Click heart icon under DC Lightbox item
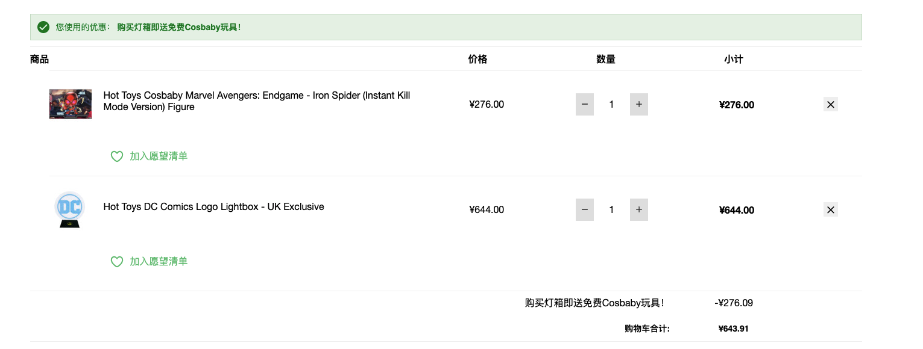This screenshot has width=923, height=349. pyautogui.click(x=117, y=262)
